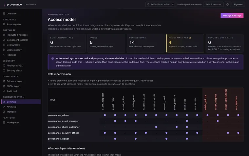Click the provenance_sbom_publisher role row
249x156 pixels.
click(145, 127)
